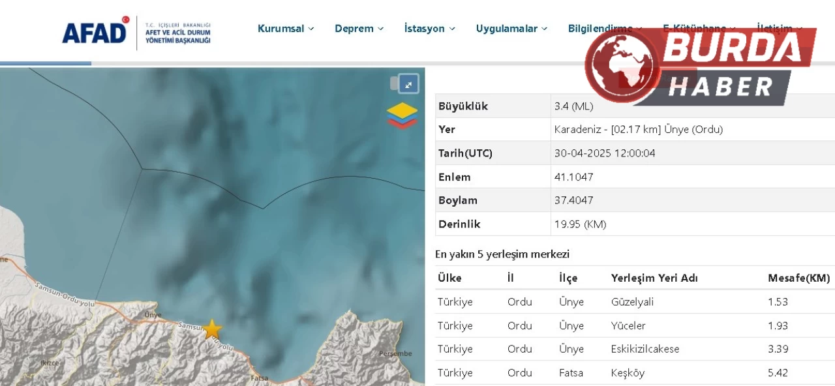Screen dimensions: 835x386
Task: Click the earthquake star marker
Action: click(212, 329)
